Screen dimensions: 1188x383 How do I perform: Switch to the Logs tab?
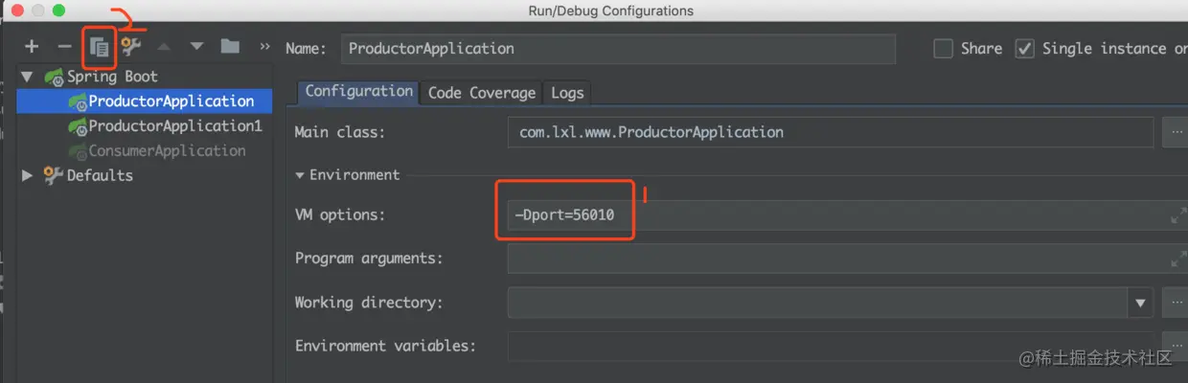(567, 93)
